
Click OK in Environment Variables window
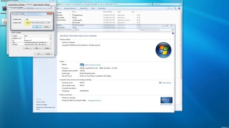[x=39, y=54]
